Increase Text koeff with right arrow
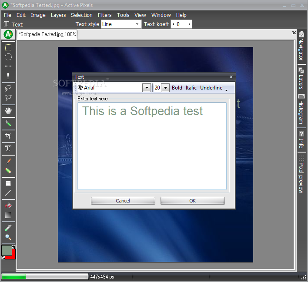Screen dimensions: 308x282 tap(189, 24)
